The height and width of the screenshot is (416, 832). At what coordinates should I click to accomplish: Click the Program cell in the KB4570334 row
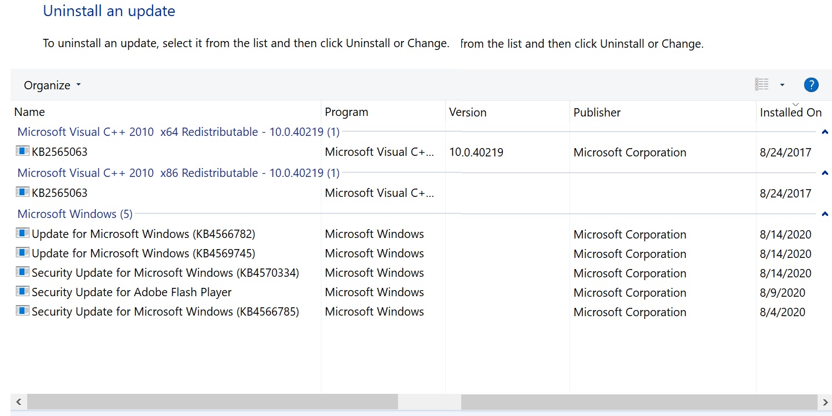click(374, 273)
